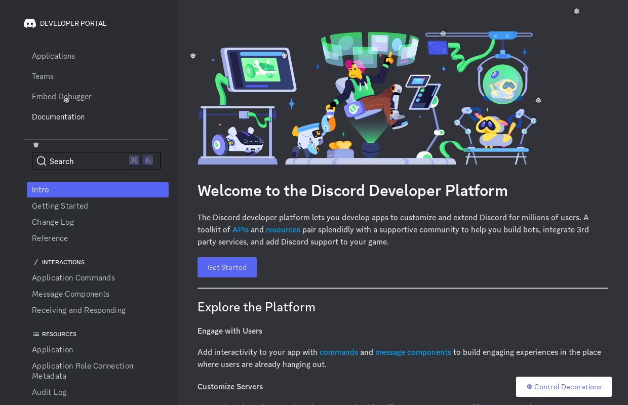
Task: Click the Customize Servers subheading
Action: (x=230, y=387)
